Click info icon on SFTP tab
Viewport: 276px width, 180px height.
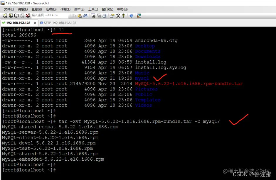coord(41,23)
